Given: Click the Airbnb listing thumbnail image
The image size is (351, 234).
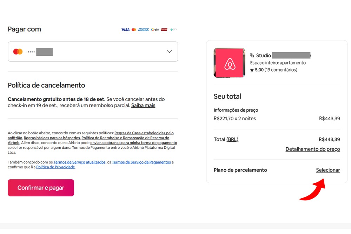Looking at the screenshot, I should (229, 63).
